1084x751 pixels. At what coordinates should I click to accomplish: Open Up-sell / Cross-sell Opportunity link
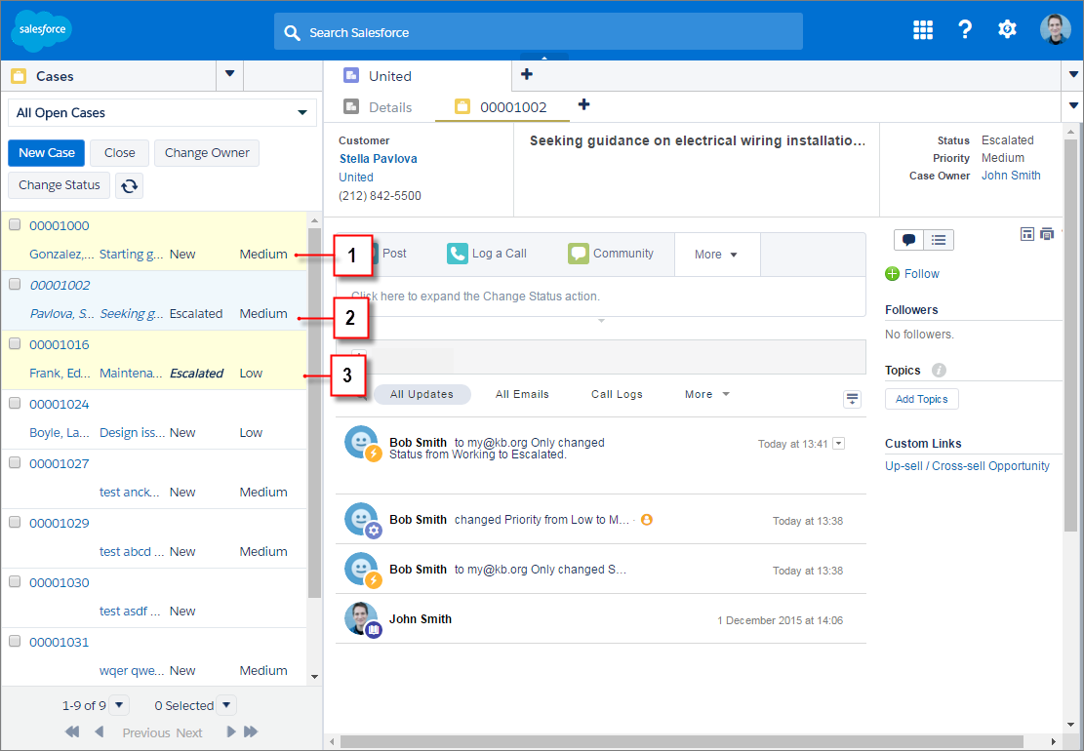pos(967,465)
